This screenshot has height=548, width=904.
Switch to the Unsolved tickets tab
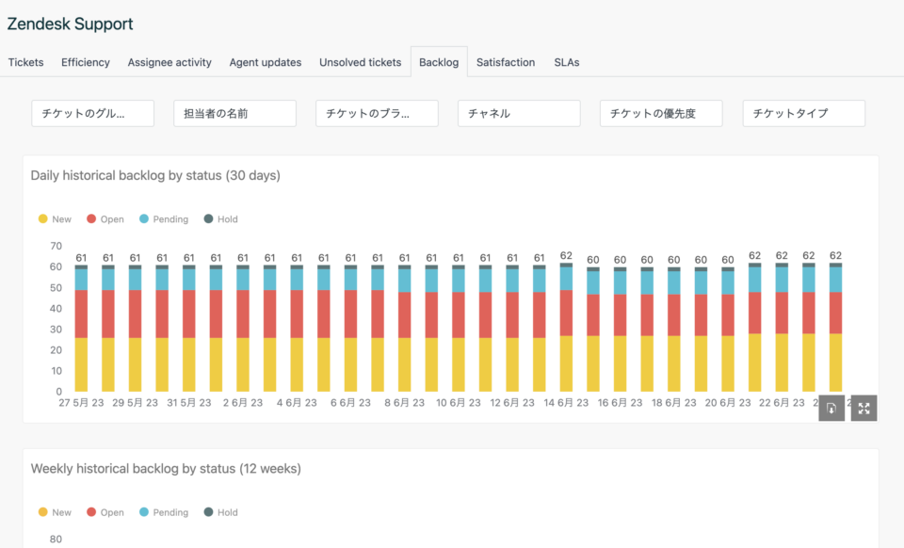(x=360, y=62)
